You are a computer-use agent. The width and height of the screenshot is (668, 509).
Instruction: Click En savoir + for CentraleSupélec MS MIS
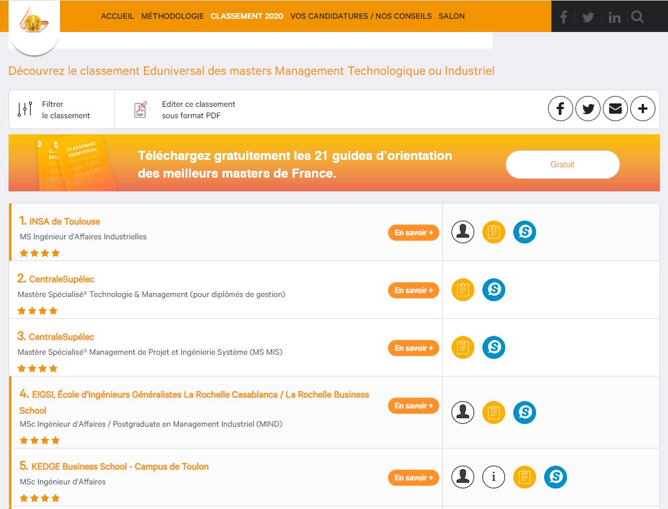click(413, 348)
